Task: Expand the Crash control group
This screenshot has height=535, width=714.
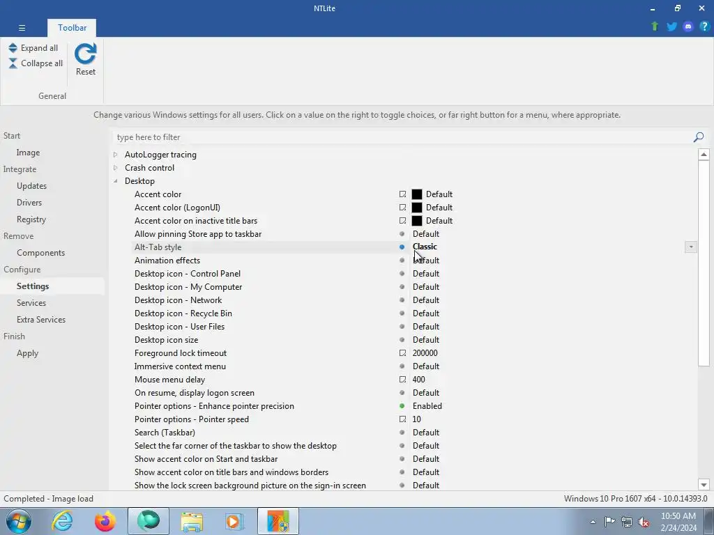Action: 116,168
